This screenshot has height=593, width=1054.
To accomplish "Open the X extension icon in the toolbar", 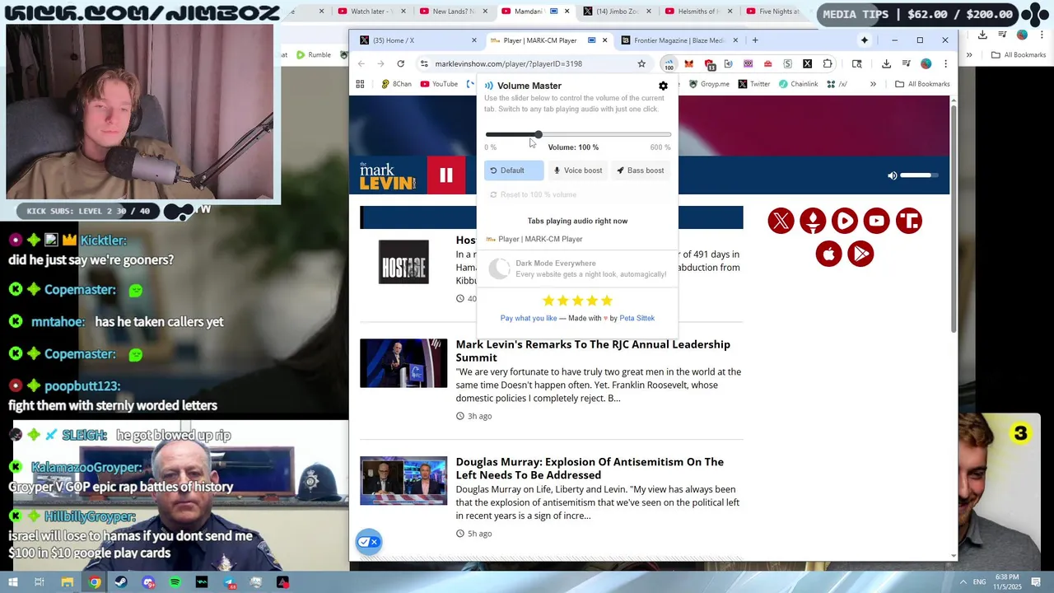I will pos(807,63).
